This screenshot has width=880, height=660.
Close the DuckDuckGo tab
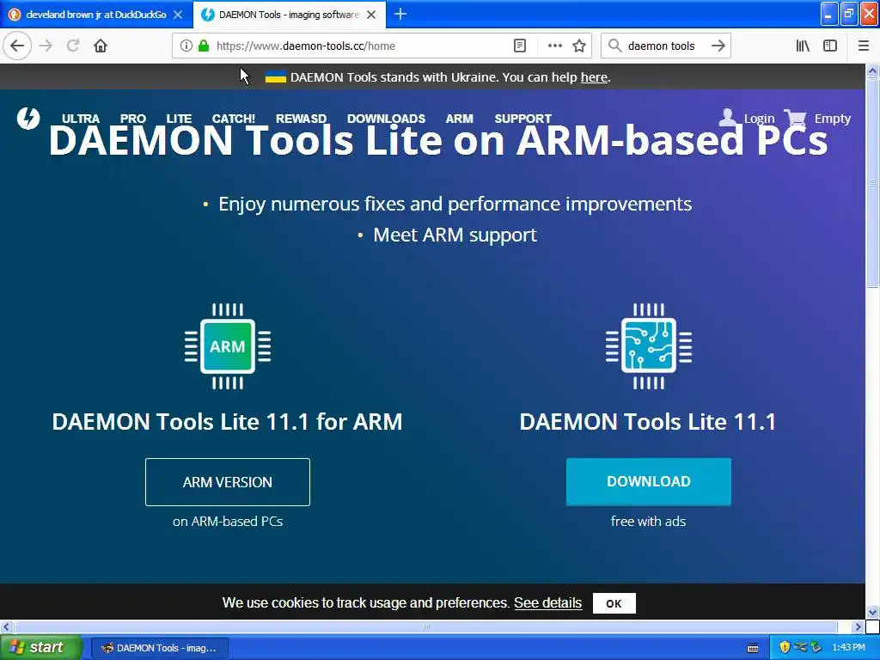point(178,15)
